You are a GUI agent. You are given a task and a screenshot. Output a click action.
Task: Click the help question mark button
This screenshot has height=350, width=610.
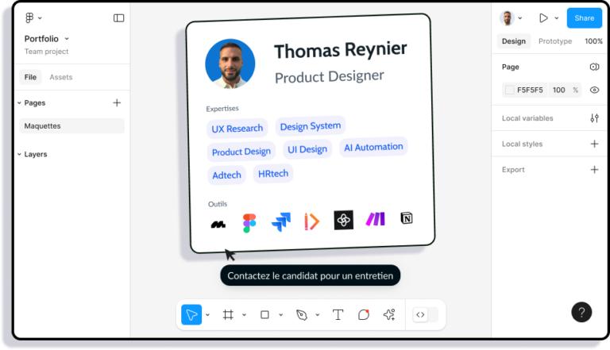click(581, 312)
